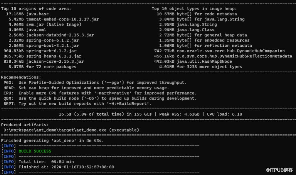Click the green BUILD SUCCESS text

(x=35, y=151)
